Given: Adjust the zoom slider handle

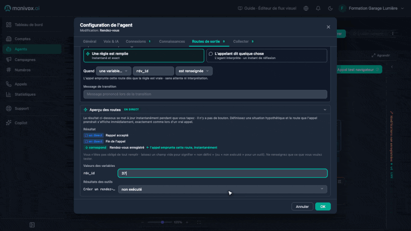Looking at the screenshot, I should [x=163, y=222].
